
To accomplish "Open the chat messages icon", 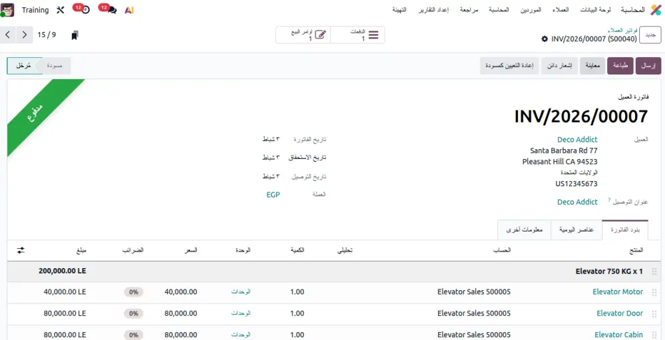I will pos(112,10).
